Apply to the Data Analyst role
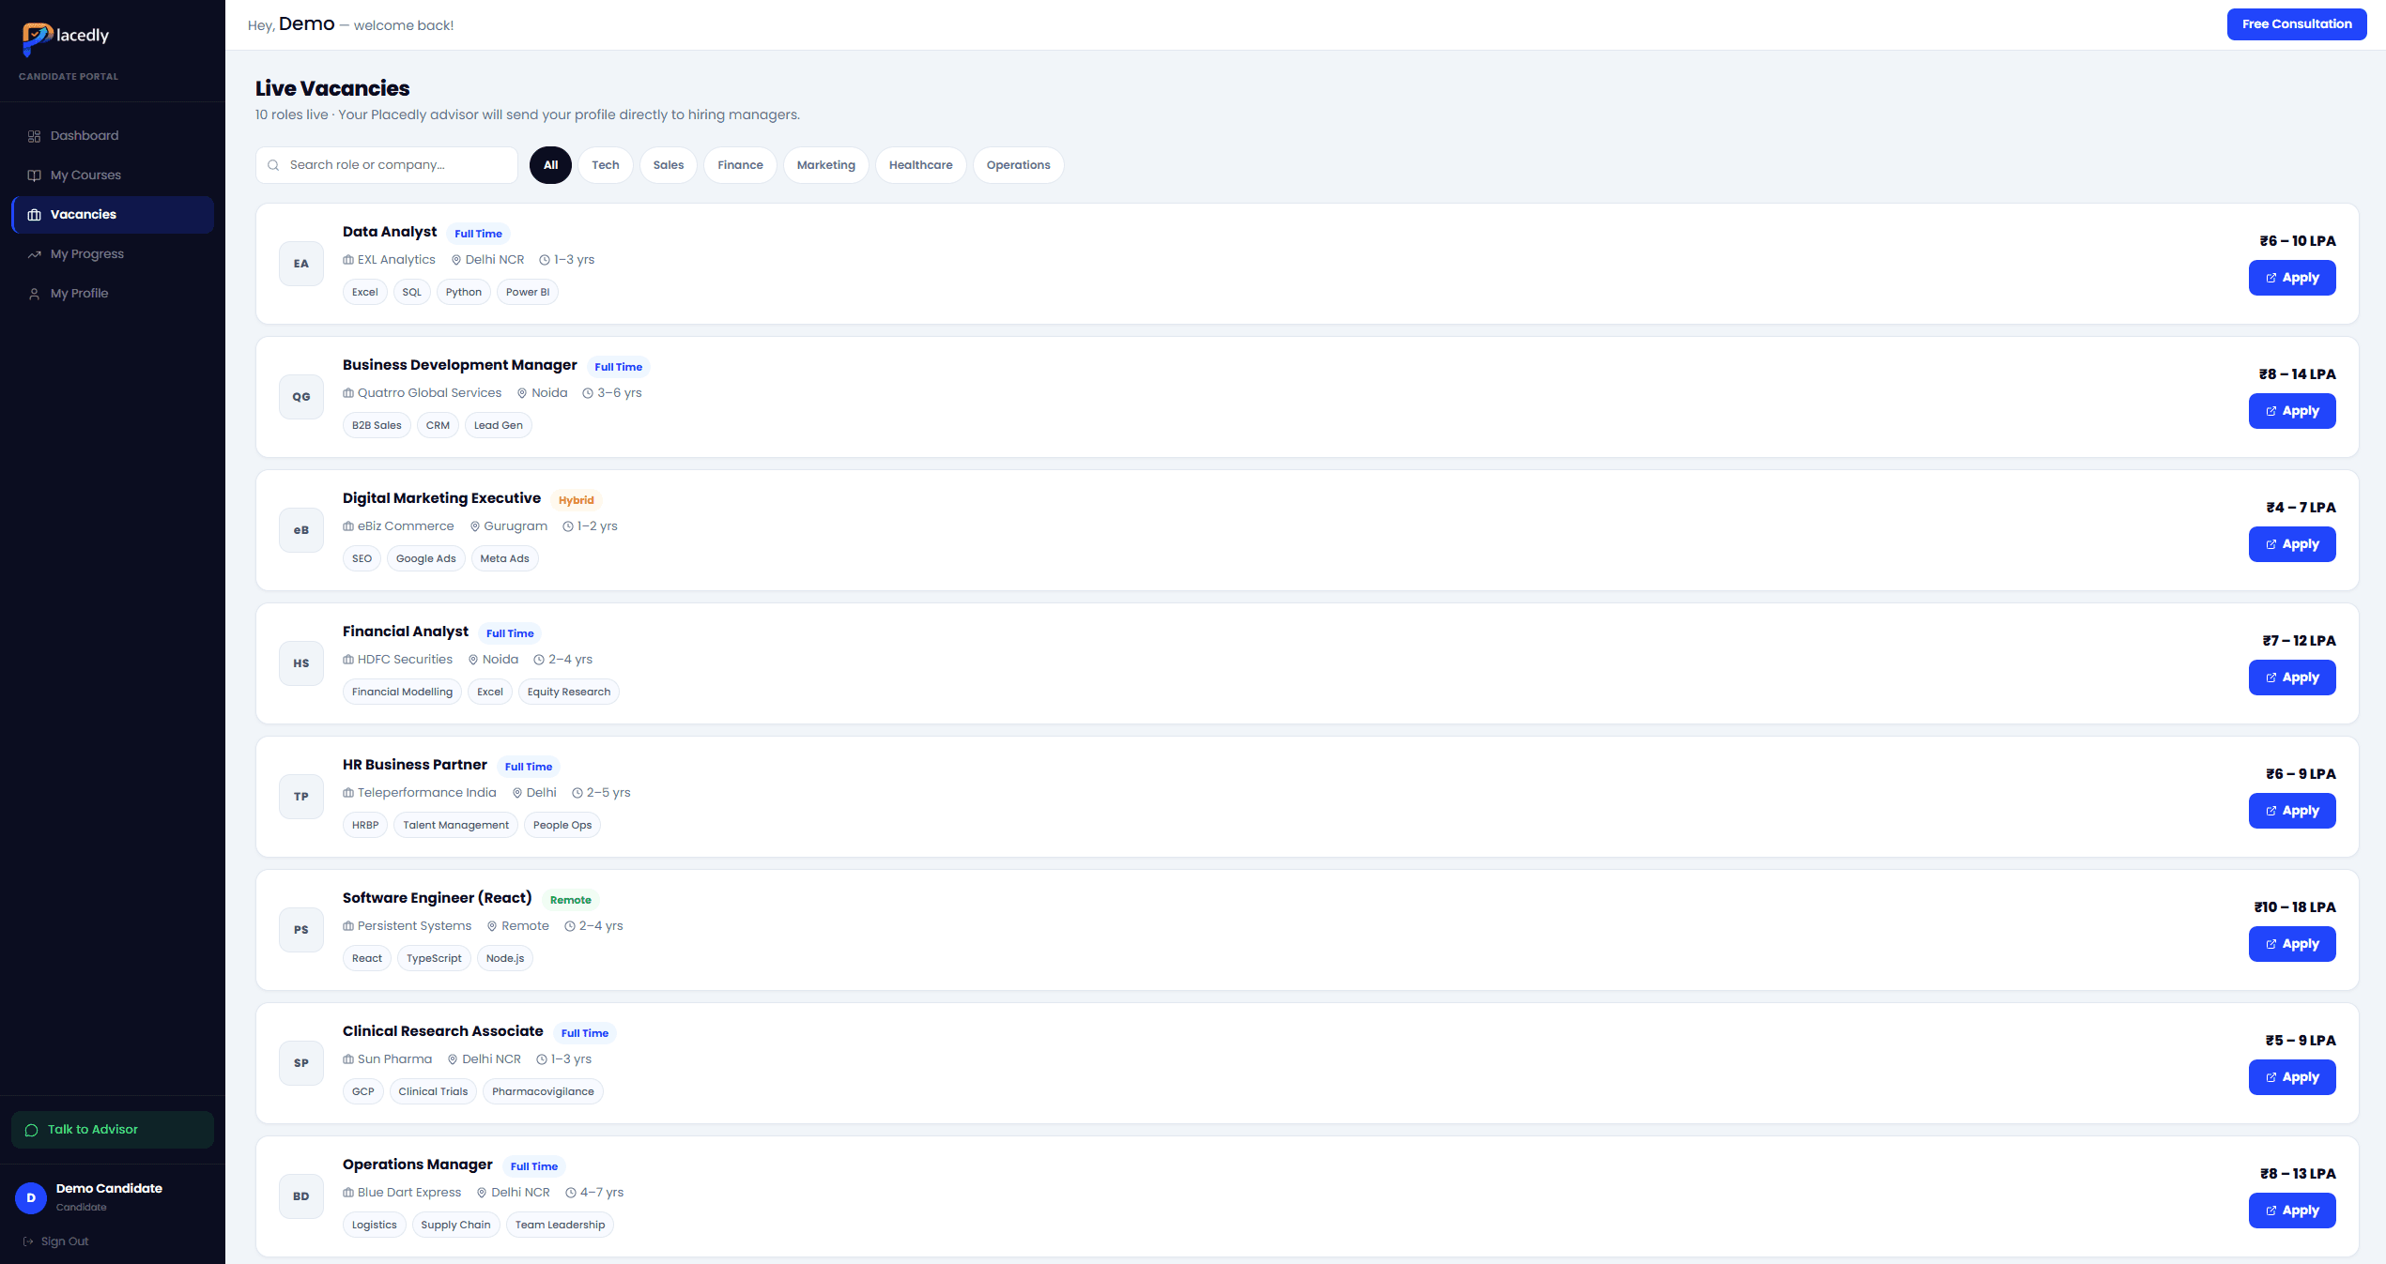 pyautogui.click(x=2292, y=278)
